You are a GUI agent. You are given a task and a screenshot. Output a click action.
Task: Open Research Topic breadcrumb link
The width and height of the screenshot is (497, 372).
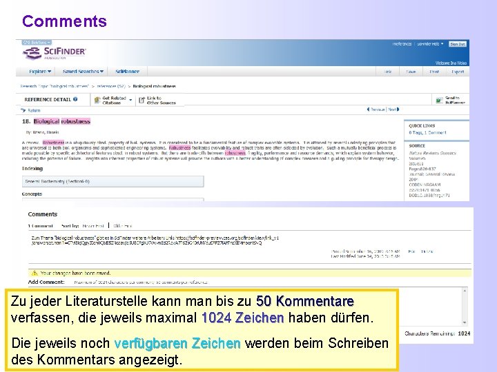(55, 86)
